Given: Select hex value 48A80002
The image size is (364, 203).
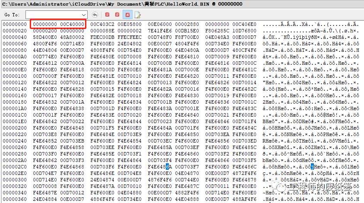Looking at the screenshot, I should click(72, 37).
